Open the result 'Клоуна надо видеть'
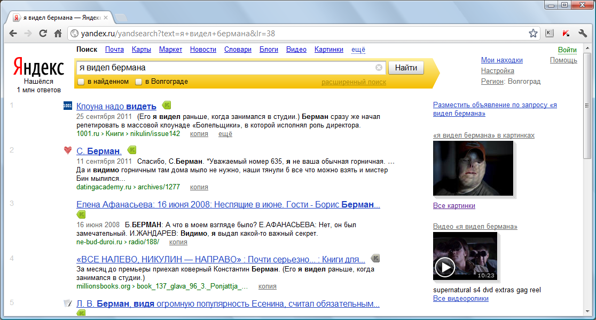This screenshot has width=596, height=320. pyautogui.click(x=116, y=106)
